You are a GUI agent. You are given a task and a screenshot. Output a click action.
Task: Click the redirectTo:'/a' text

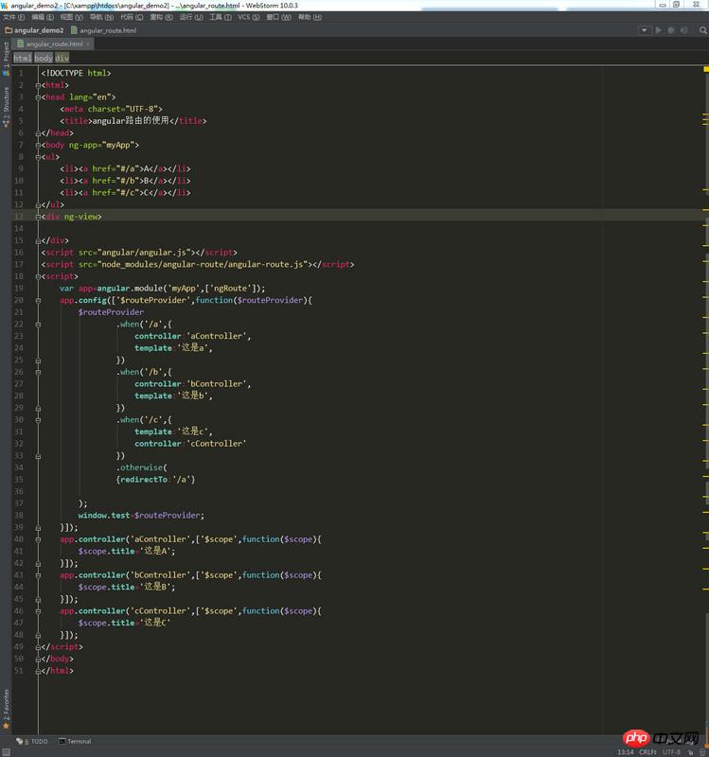(155, 480)
